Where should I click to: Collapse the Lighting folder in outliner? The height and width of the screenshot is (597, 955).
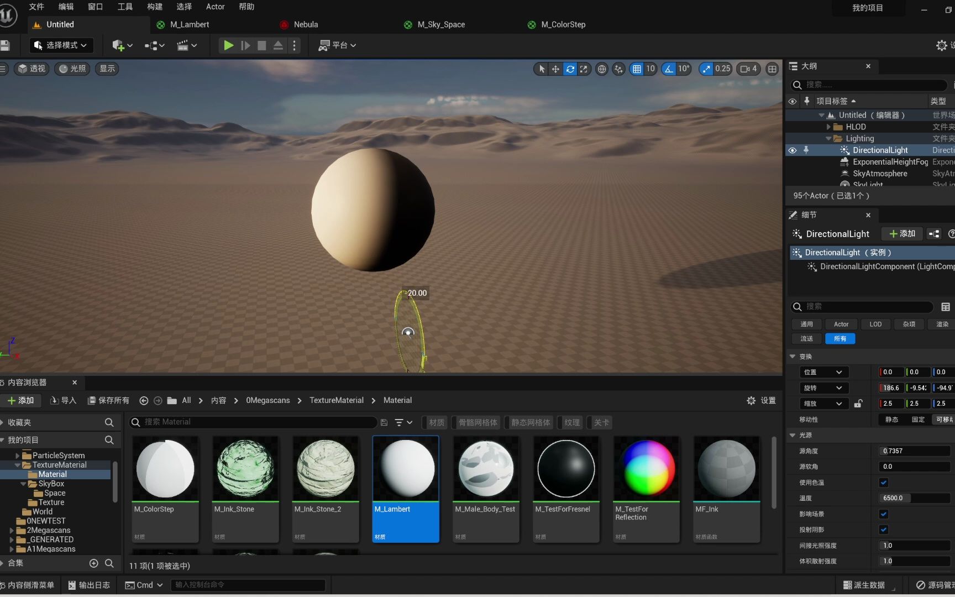coord(828,139)
